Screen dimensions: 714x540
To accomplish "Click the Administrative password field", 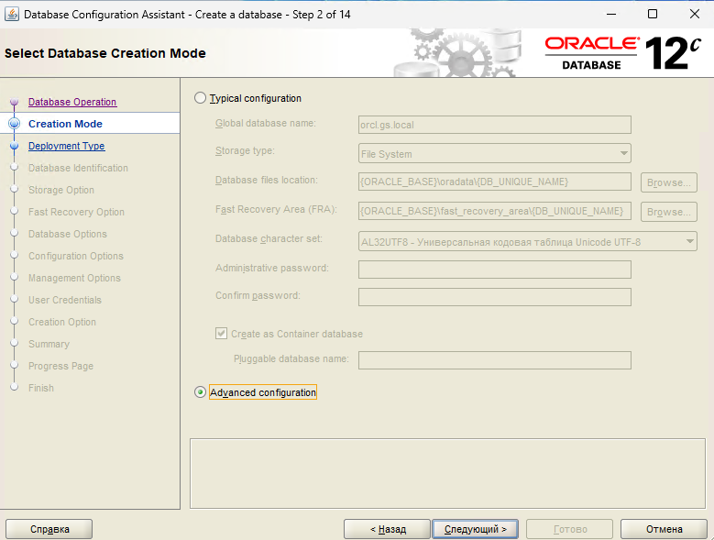I will pyautogui.click(x=495, y=270).
